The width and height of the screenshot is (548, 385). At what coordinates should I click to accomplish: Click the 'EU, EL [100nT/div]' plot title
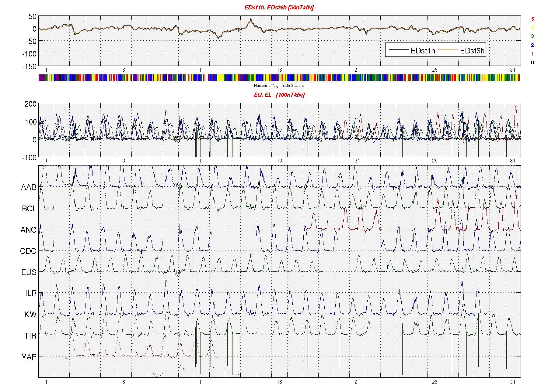tap(279, 95)
